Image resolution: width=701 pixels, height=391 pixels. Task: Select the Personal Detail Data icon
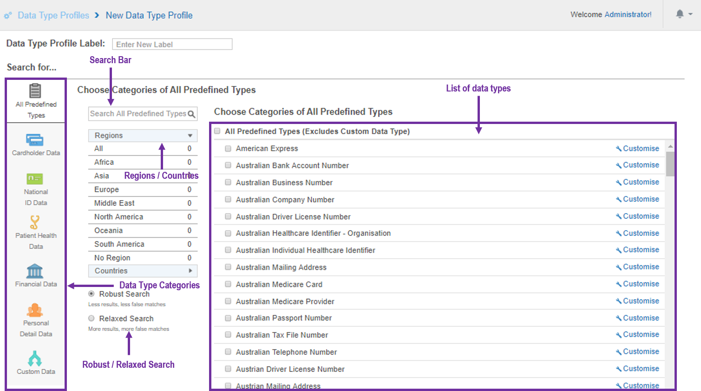pos(35,310)
